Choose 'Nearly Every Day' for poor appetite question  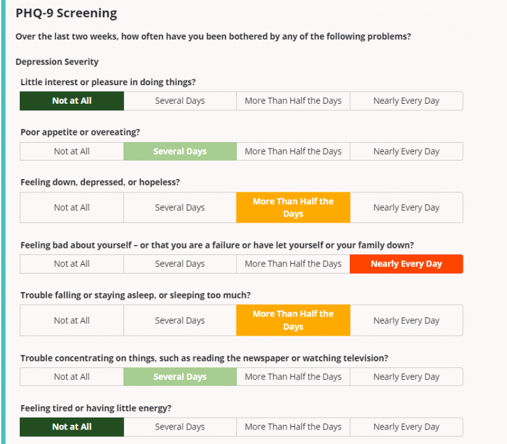click(x=407, y=151)
